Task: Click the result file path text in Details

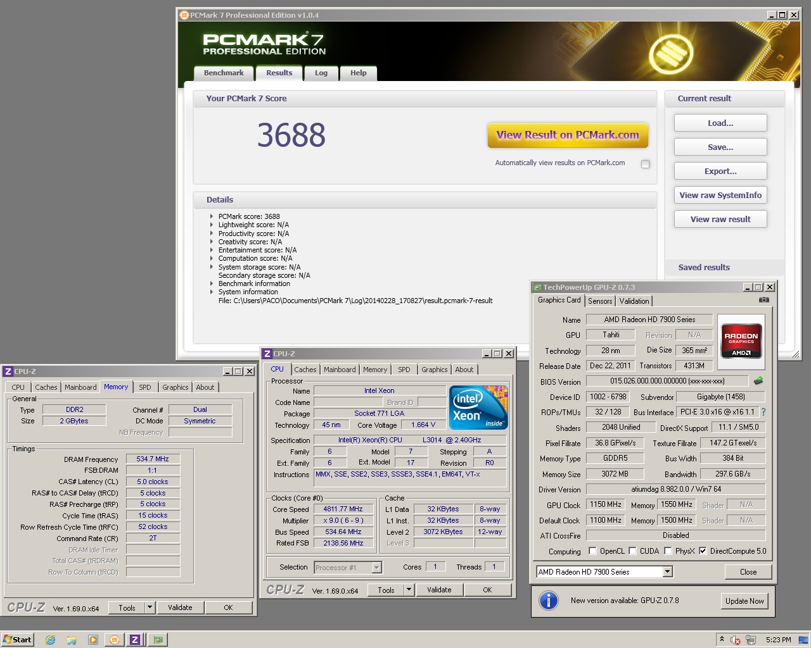Action: [355, 301]
